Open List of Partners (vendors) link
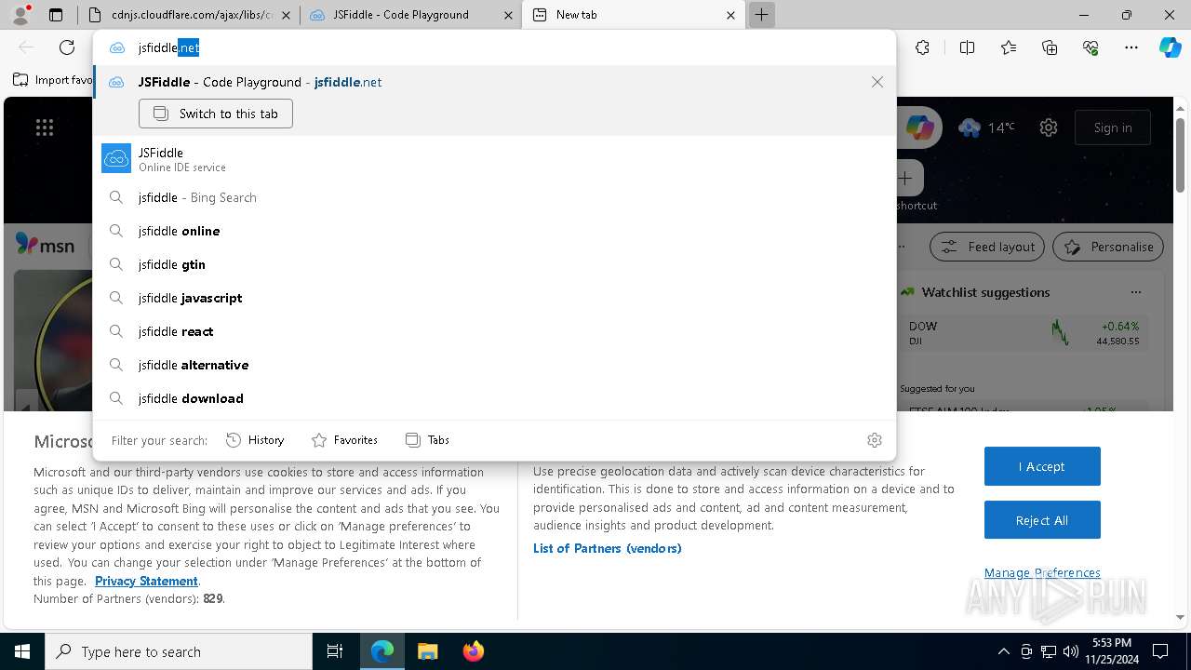This screenshot has height=670, width=1191. pos(608,548)
